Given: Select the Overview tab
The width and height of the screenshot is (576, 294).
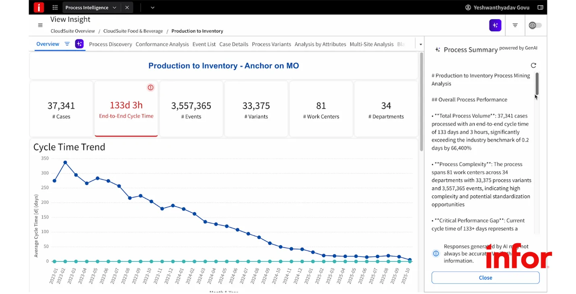Looking at the screenshot, I should point(48,44).
